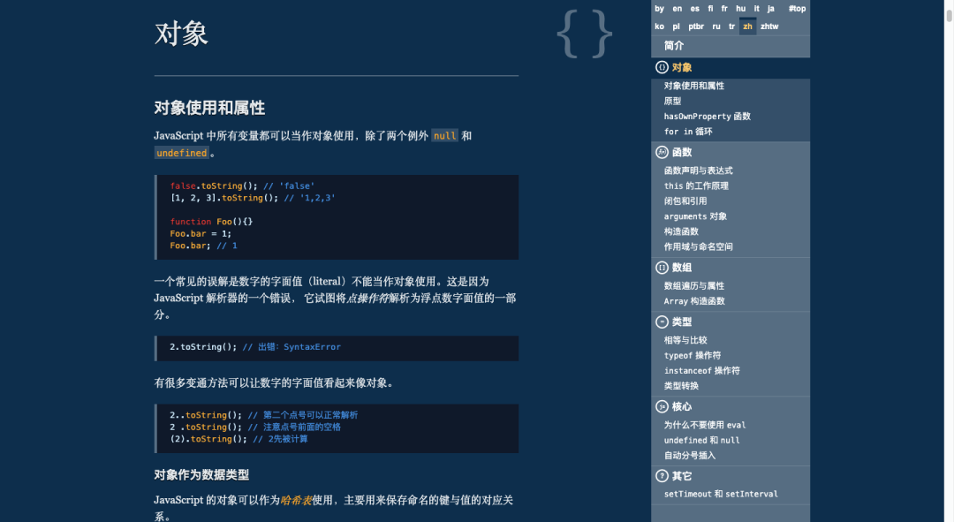Select the fn icon next to 函数 section

pyautogui.click(x=662, y=152)
